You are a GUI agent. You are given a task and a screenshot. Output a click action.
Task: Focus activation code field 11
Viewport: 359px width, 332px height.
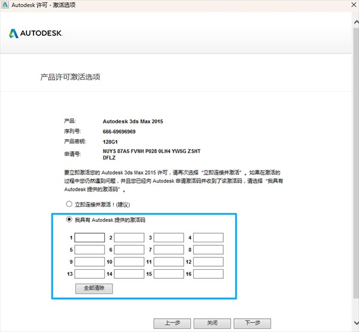pyautogui.click(x=169, y=262)
